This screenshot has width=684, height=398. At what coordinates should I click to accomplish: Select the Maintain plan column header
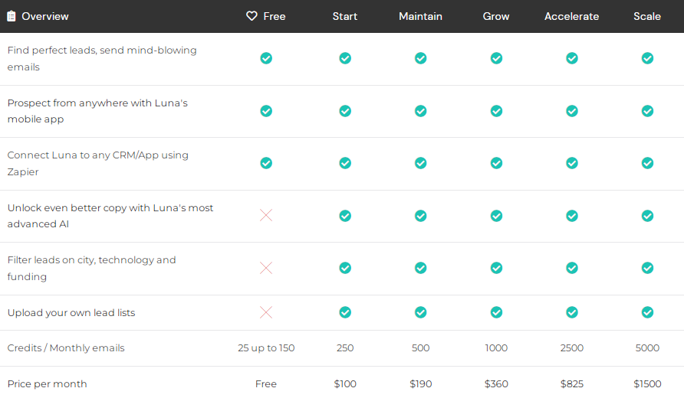coord(420,16)
